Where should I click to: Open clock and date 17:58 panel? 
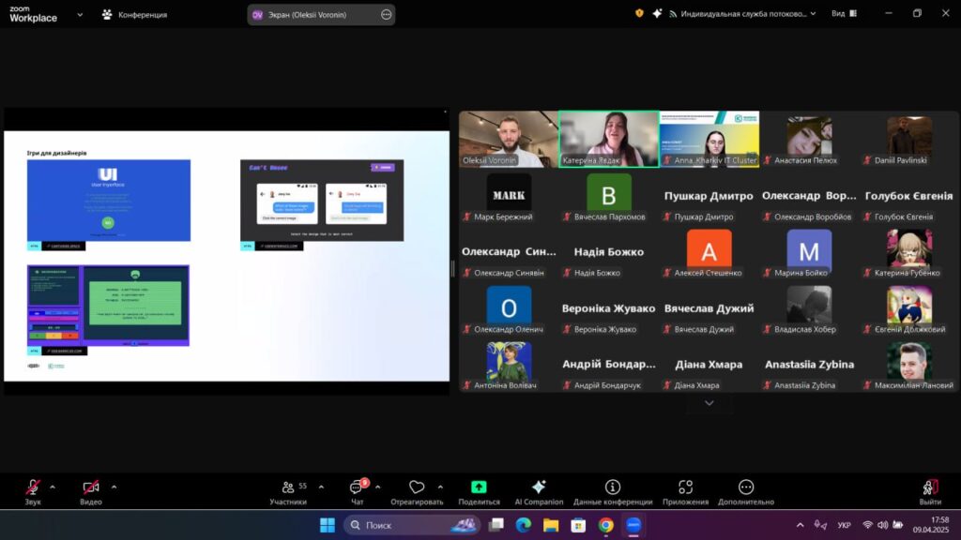point(930,525)
